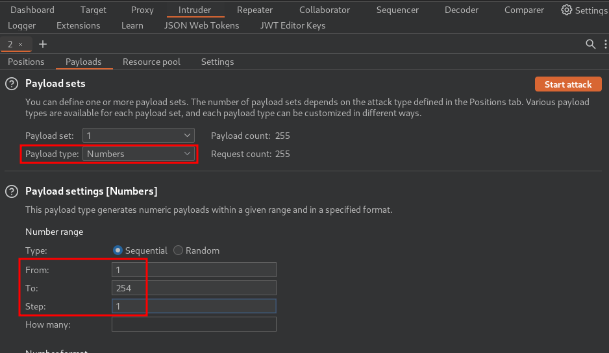Screen dimensions: 609x353
Task: Select Intruder attack tab 2
Action: pyautogui.click(x=10, y=44)
